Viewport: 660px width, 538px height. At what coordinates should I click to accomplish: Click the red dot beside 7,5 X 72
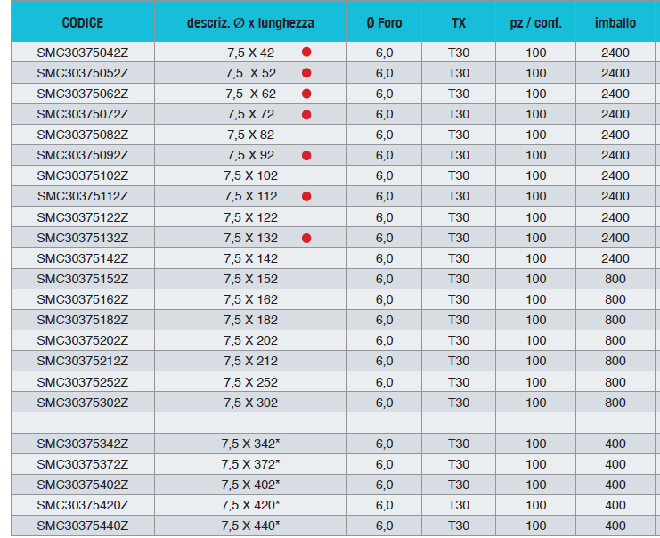pos(306,115)
